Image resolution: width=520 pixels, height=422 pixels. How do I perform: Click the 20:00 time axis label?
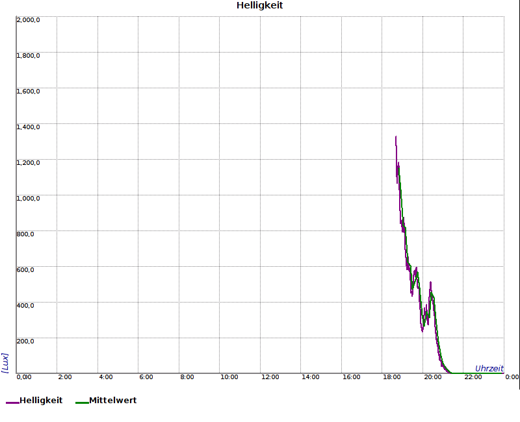(432, 377)
